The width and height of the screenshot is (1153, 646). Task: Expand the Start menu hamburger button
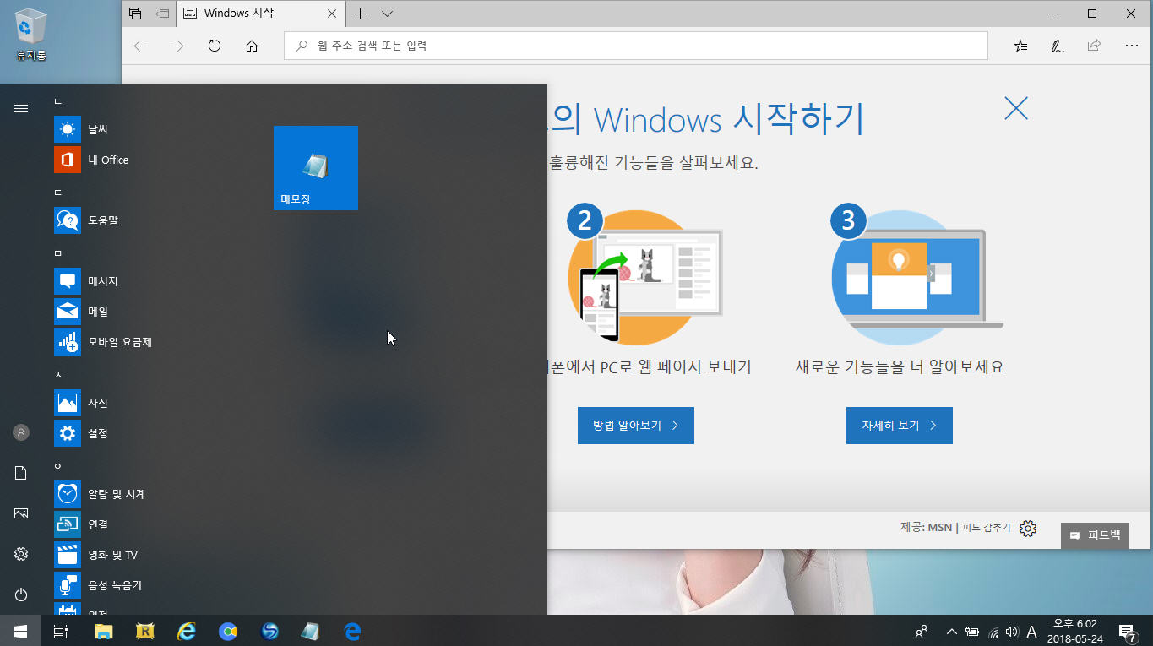21,108
